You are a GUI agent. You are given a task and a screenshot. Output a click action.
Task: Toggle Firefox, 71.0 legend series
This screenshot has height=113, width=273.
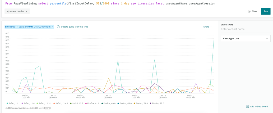click(x=140, y=103)
